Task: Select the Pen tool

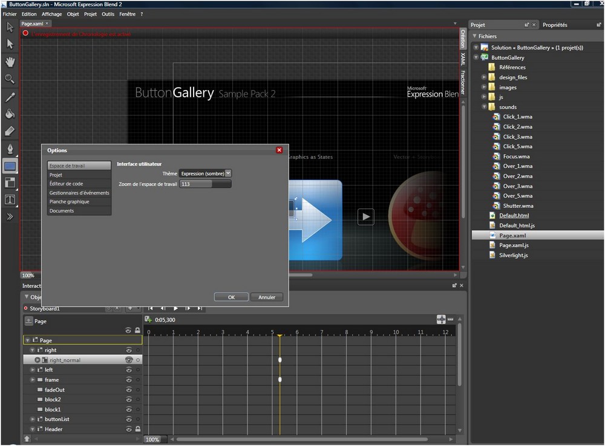Action: point(10,149)
